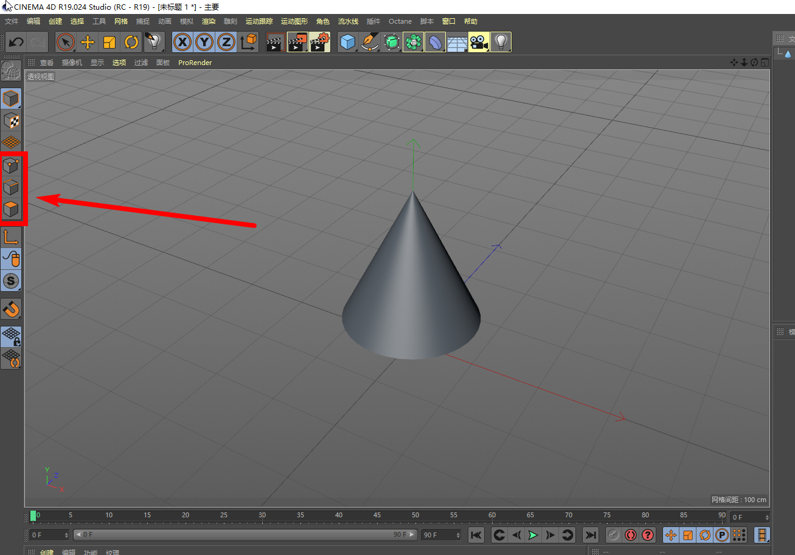Toggle the Z axis lock

click(x=226, y=42)
